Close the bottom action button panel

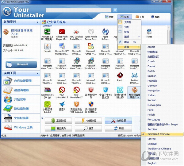(x=42, y=118)
